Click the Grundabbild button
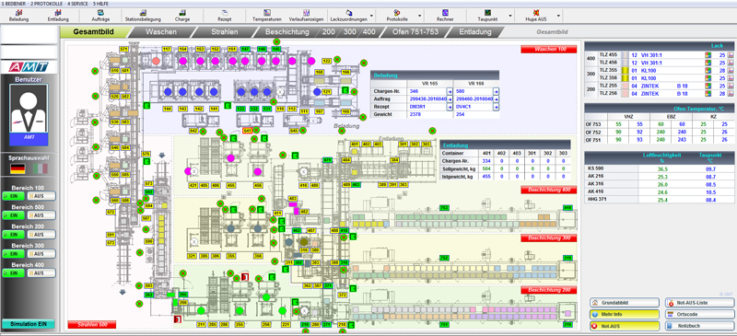737x336 pixels. pos(625,303)
